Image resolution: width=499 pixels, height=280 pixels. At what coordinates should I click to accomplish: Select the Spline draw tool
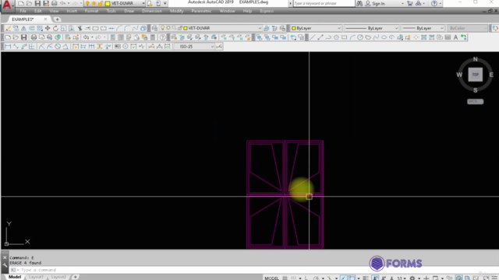click(x=376, y=37)
